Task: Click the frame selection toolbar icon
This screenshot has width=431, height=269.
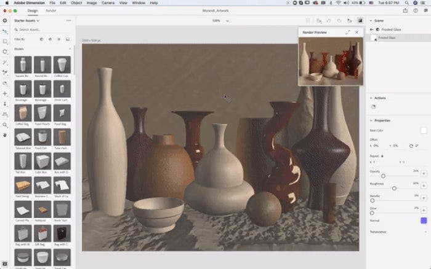Action: (308, 20)
